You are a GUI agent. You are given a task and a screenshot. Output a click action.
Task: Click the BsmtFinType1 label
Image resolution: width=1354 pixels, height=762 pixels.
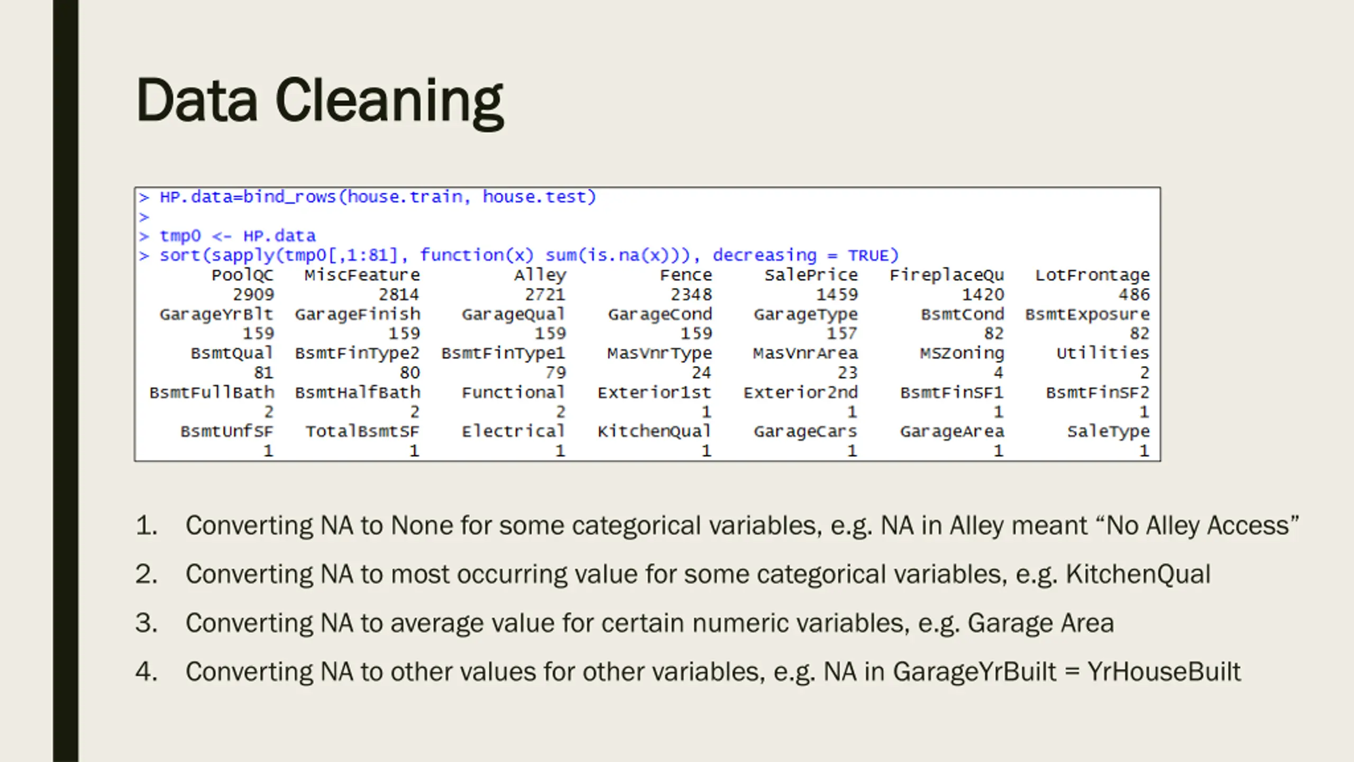tap(504, 353)
